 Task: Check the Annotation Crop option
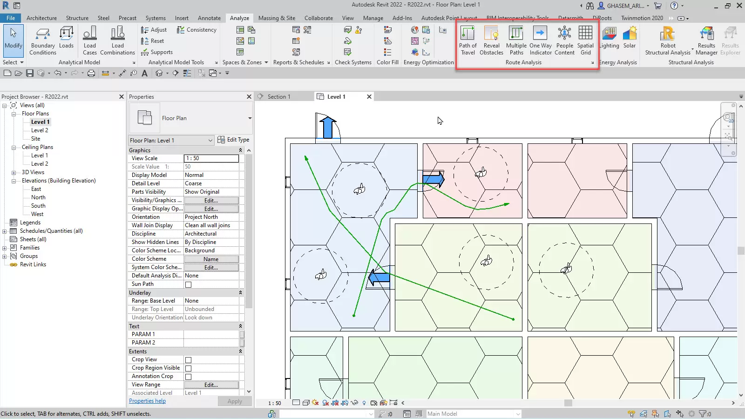(x=189, y=377)
